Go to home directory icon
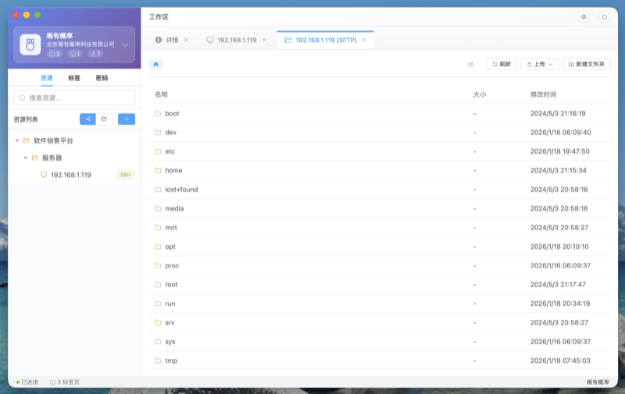625x394 pixels. point(155,64)
